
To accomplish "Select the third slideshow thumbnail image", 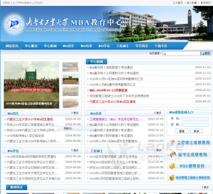I will (70, 91).
